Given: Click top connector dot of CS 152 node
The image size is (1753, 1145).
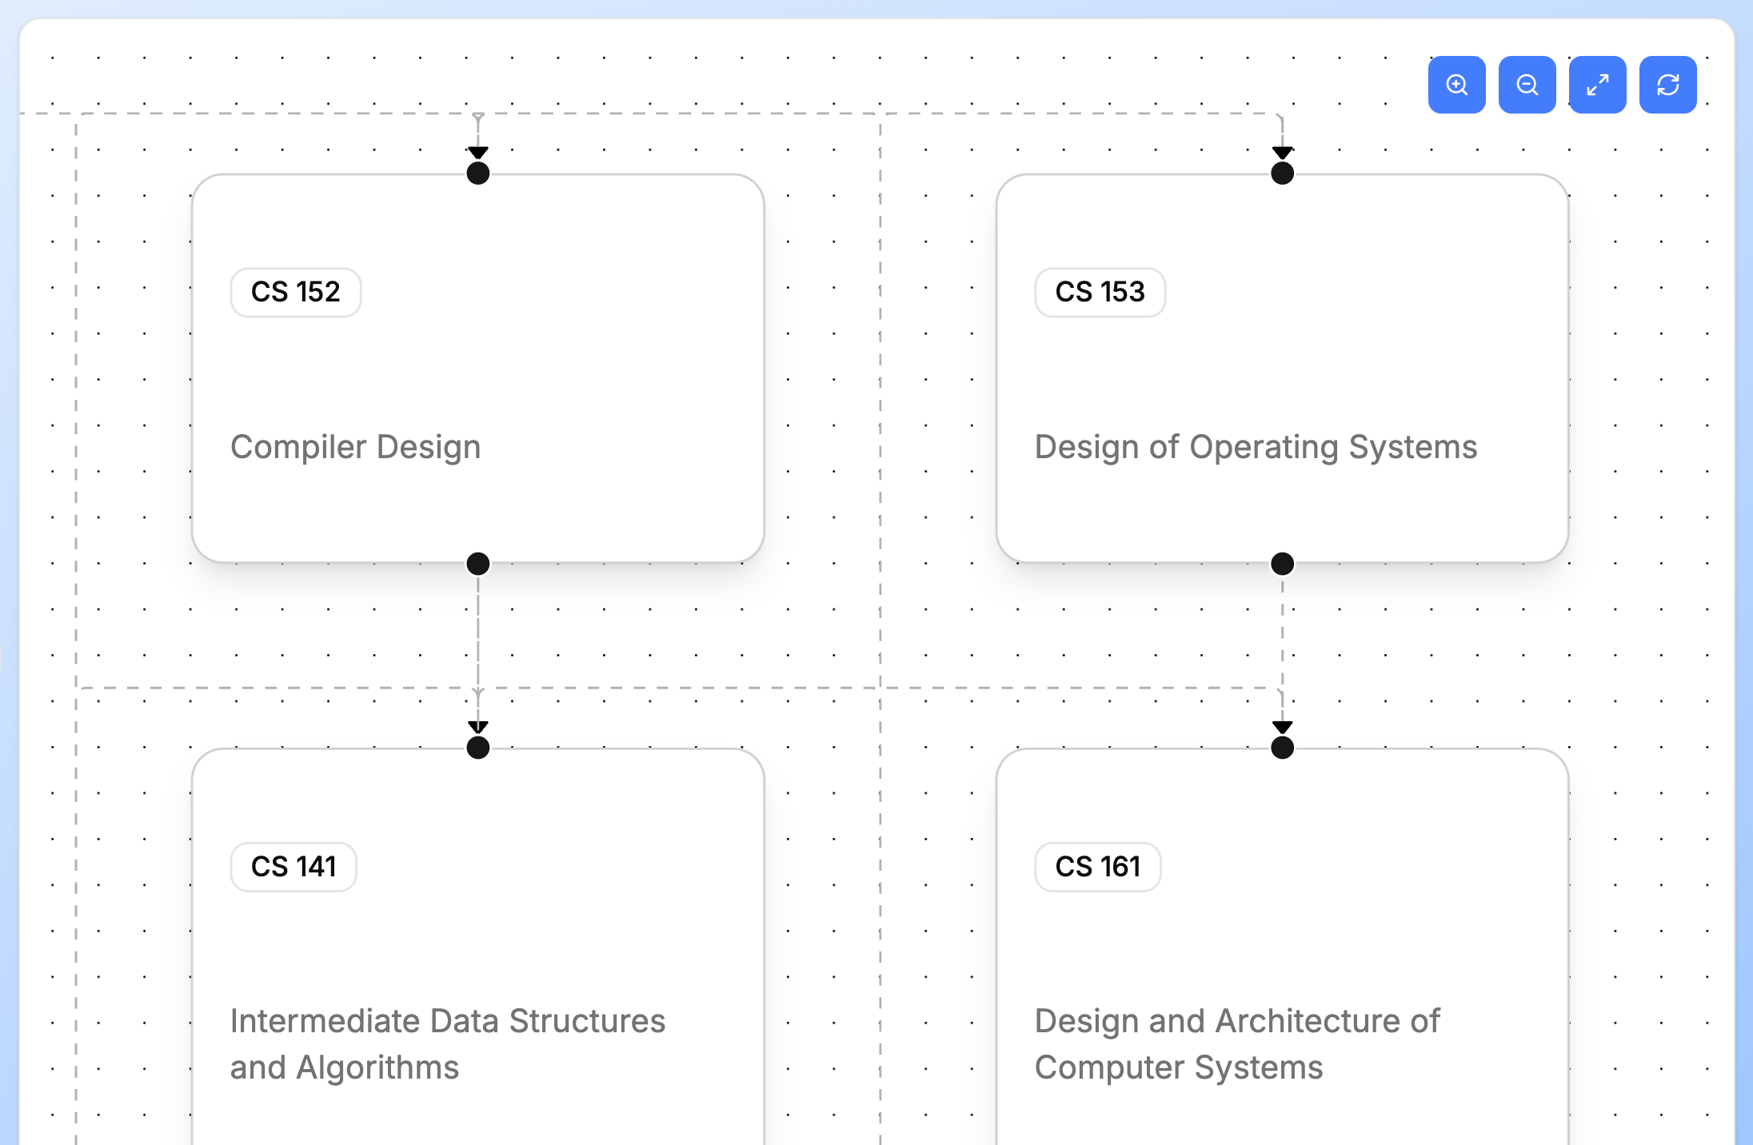Looking at the screenshot, I should click(478, 173).
